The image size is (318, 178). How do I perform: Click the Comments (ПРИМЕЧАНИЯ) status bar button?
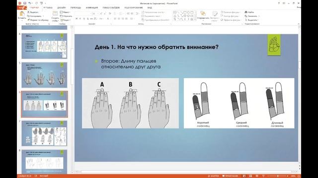pos(231,176)
